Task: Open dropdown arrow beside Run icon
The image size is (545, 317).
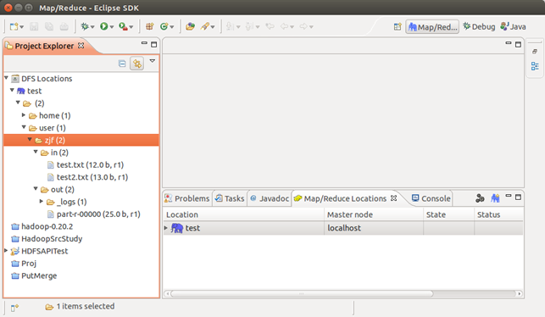Action: pos(112,27)
